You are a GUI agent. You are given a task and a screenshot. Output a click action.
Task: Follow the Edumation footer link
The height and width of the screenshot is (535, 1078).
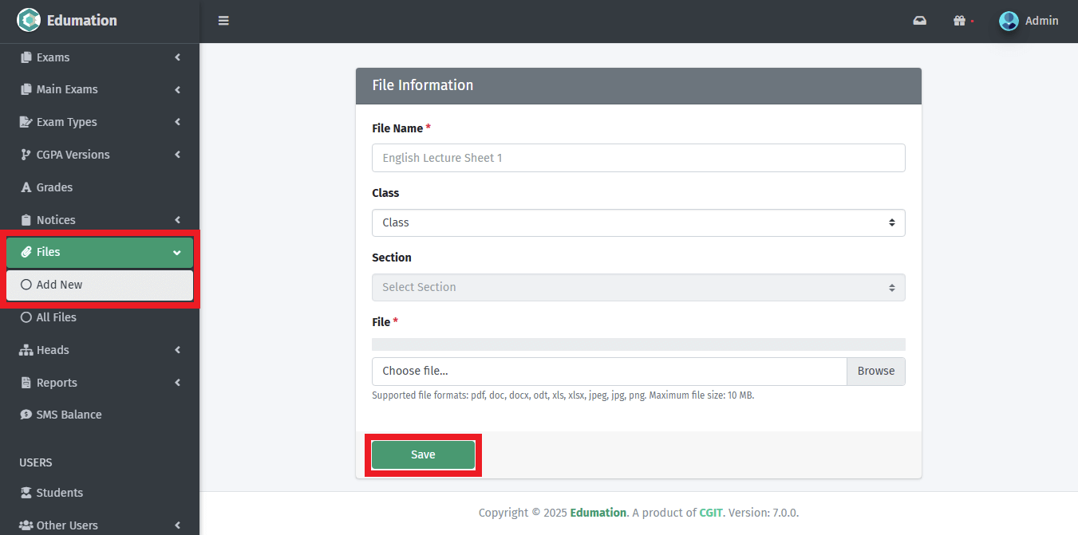(x=598, y=513)
